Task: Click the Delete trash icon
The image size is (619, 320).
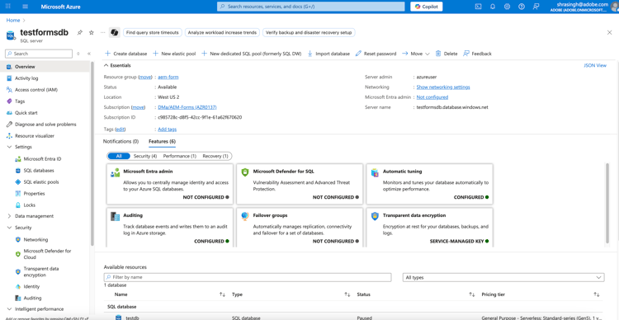Action: [438, 54]
